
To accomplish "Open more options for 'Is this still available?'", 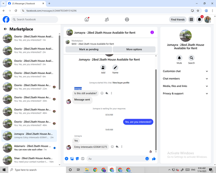I will pyautogui.click(x=111, y=93).
